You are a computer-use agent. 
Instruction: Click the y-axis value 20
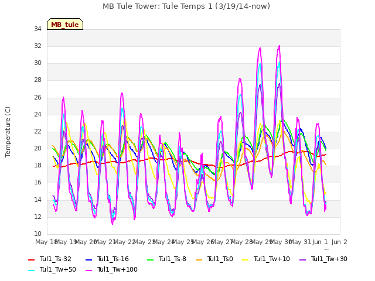point(37,148)
